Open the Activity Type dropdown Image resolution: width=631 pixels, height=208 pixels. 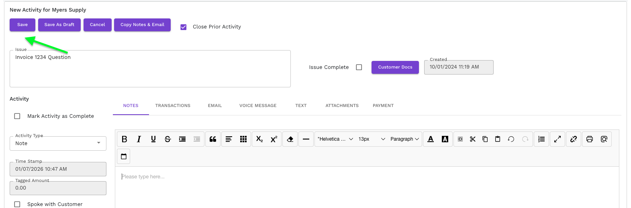pos(58,143)
